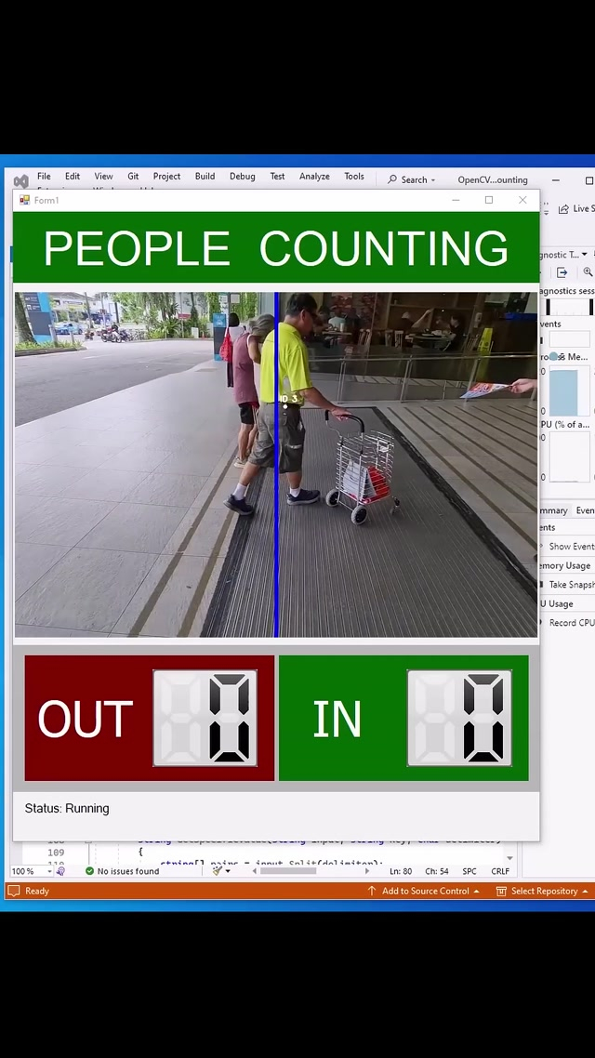Click the Form1 window icon
Image resolution: width=595 pixels, height=1058 pixels.
coord(24,200)
